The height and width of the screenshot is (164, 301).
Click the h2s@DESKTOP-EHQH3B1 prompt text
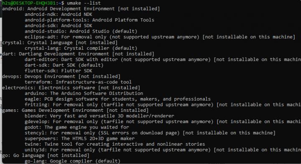pyautogui.click(x=29, y=3)
